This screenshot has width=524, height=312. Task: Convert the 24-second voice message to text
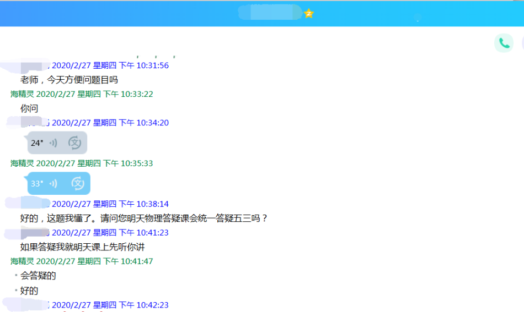coord(74,143)
